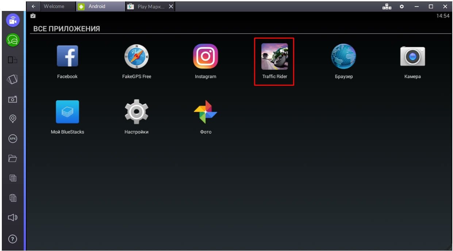
Task: Open BlueStacks settings gear in the title bar
Action: pos(402,7)
